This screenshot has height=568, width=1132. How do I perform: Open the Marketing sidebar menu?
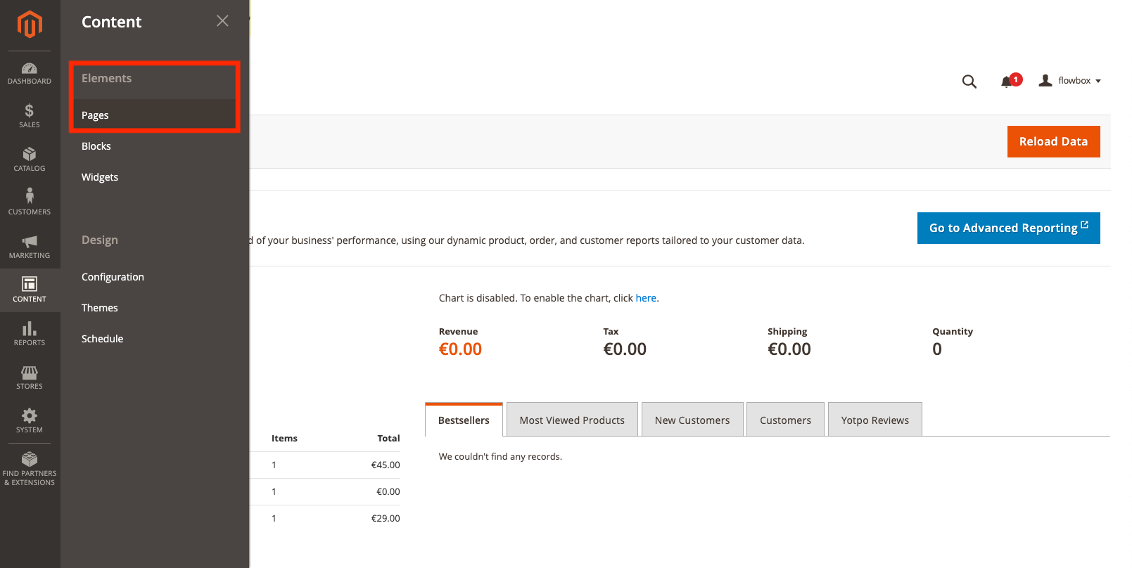coord(30,247)
